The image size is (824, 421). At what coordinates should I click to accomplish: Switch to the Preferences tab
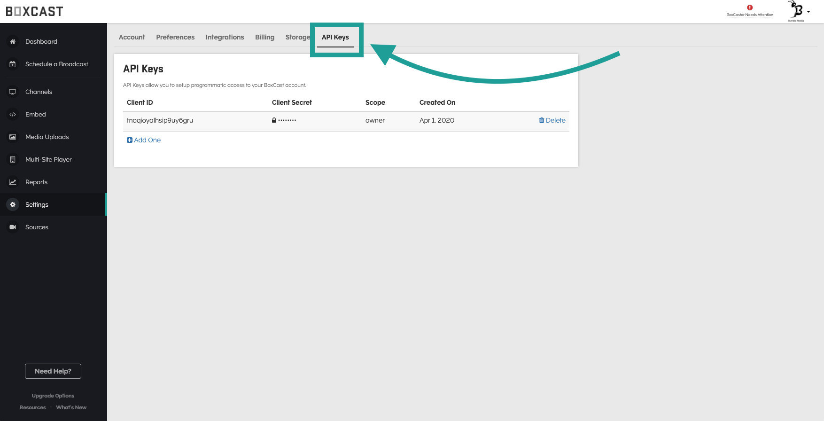[x=175, y=37]
